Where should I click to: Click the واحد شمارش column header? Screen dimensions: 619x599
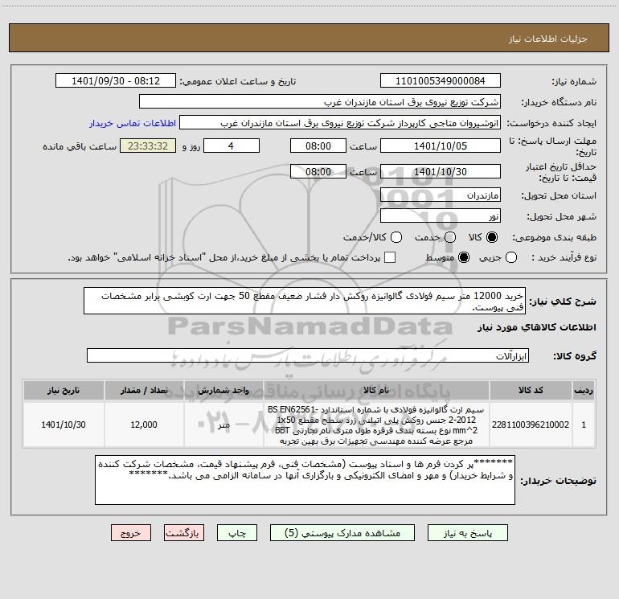pos(223,390)
